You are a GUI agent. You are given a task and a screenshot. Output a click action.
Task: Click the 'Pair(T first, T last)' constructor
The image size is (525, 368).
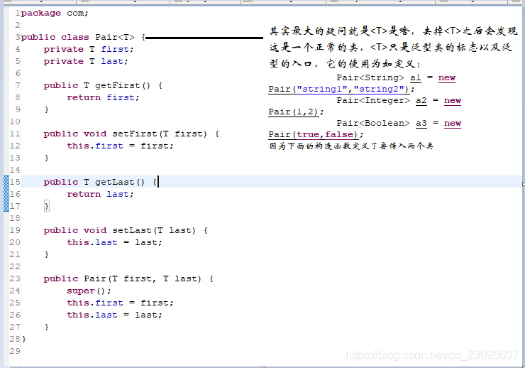(x=128, y=278)
